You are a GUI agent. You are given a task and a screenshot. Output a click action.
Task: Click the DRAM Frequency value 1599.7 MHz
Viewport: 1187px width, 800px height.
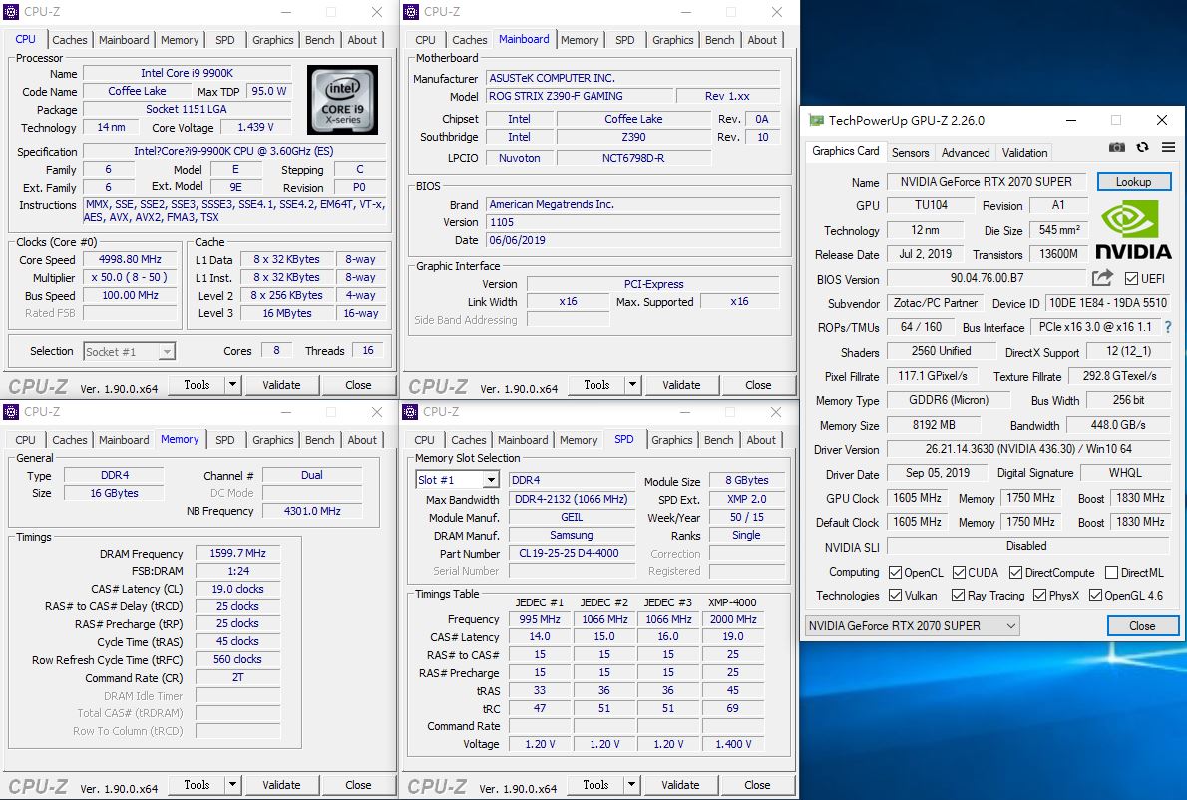237,553
